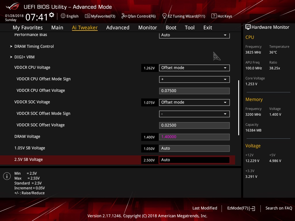295x221 pixels.
Task: Click the info icon in help panel
Action: click(7, 176)
